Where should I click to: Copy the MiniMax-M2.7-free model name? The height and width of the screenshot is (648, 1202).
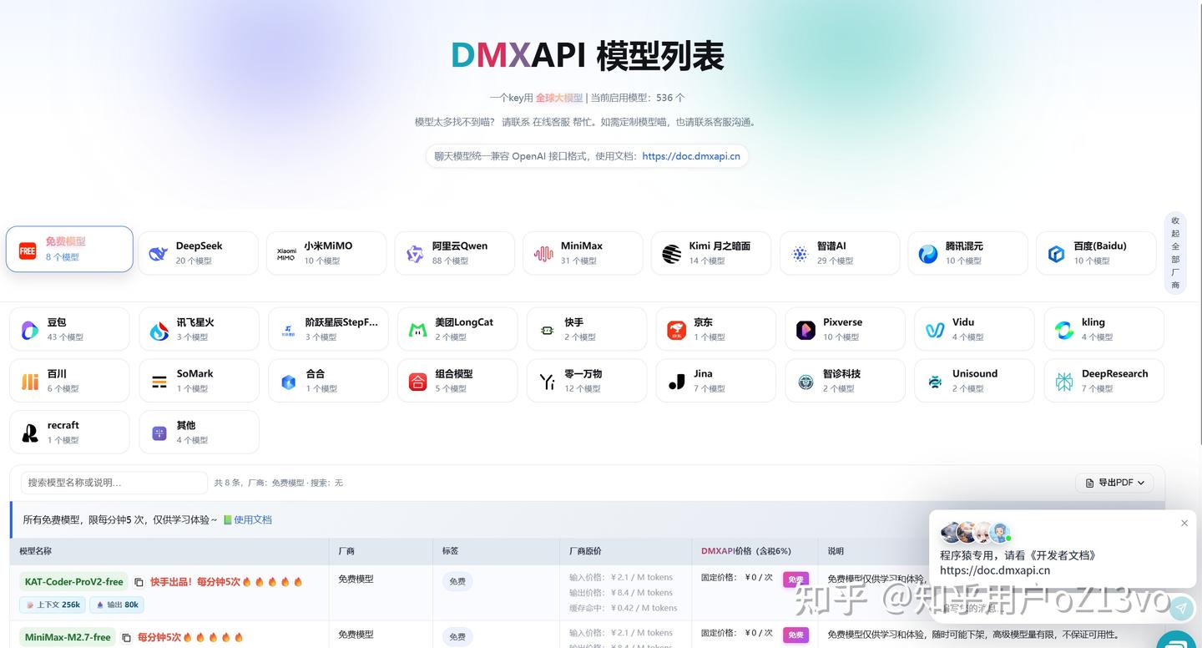(x=127, y=637)
